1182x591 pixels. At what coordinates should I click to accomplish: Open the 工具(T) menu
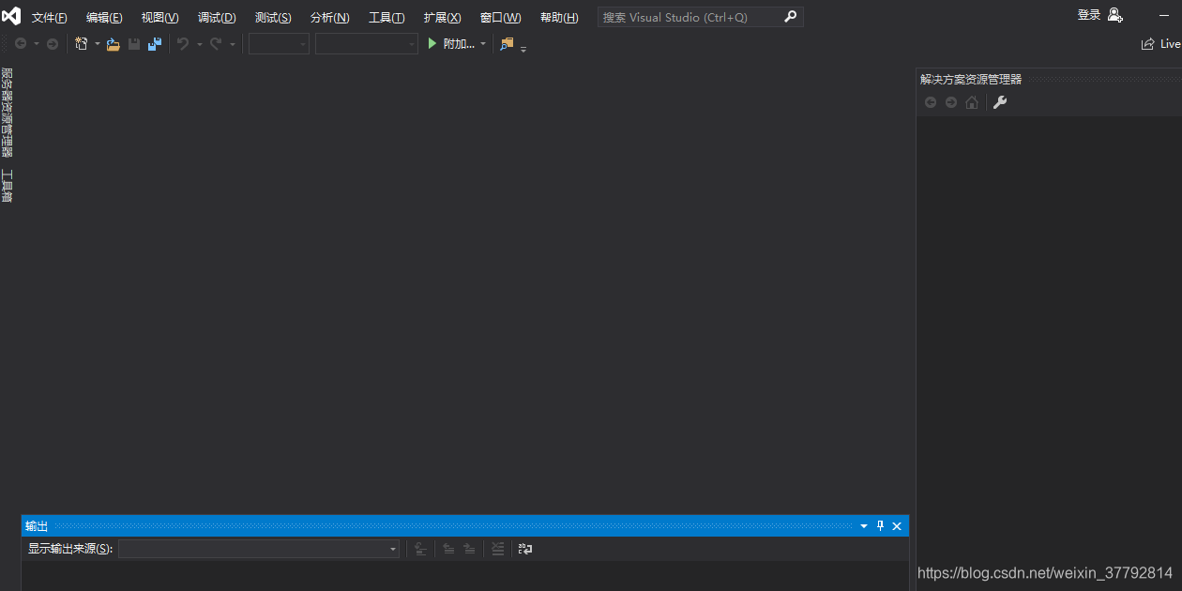coord(386,18)
